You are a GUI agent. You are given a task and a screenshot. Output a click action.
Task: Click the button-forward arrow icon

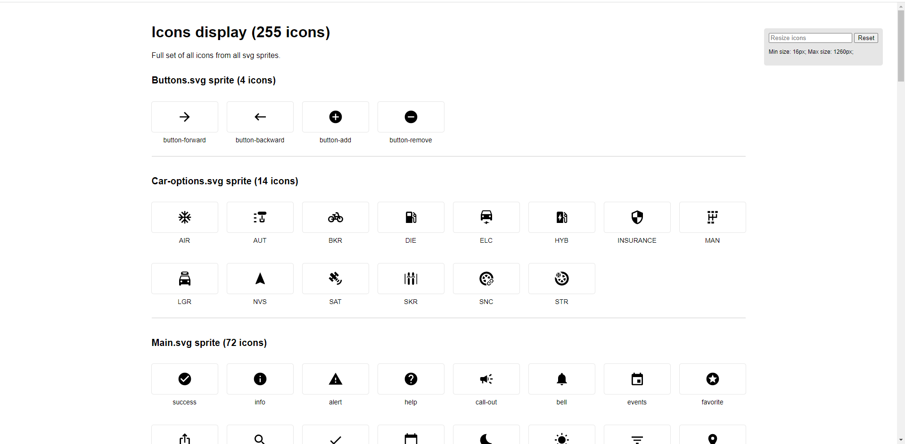point(184,117)
